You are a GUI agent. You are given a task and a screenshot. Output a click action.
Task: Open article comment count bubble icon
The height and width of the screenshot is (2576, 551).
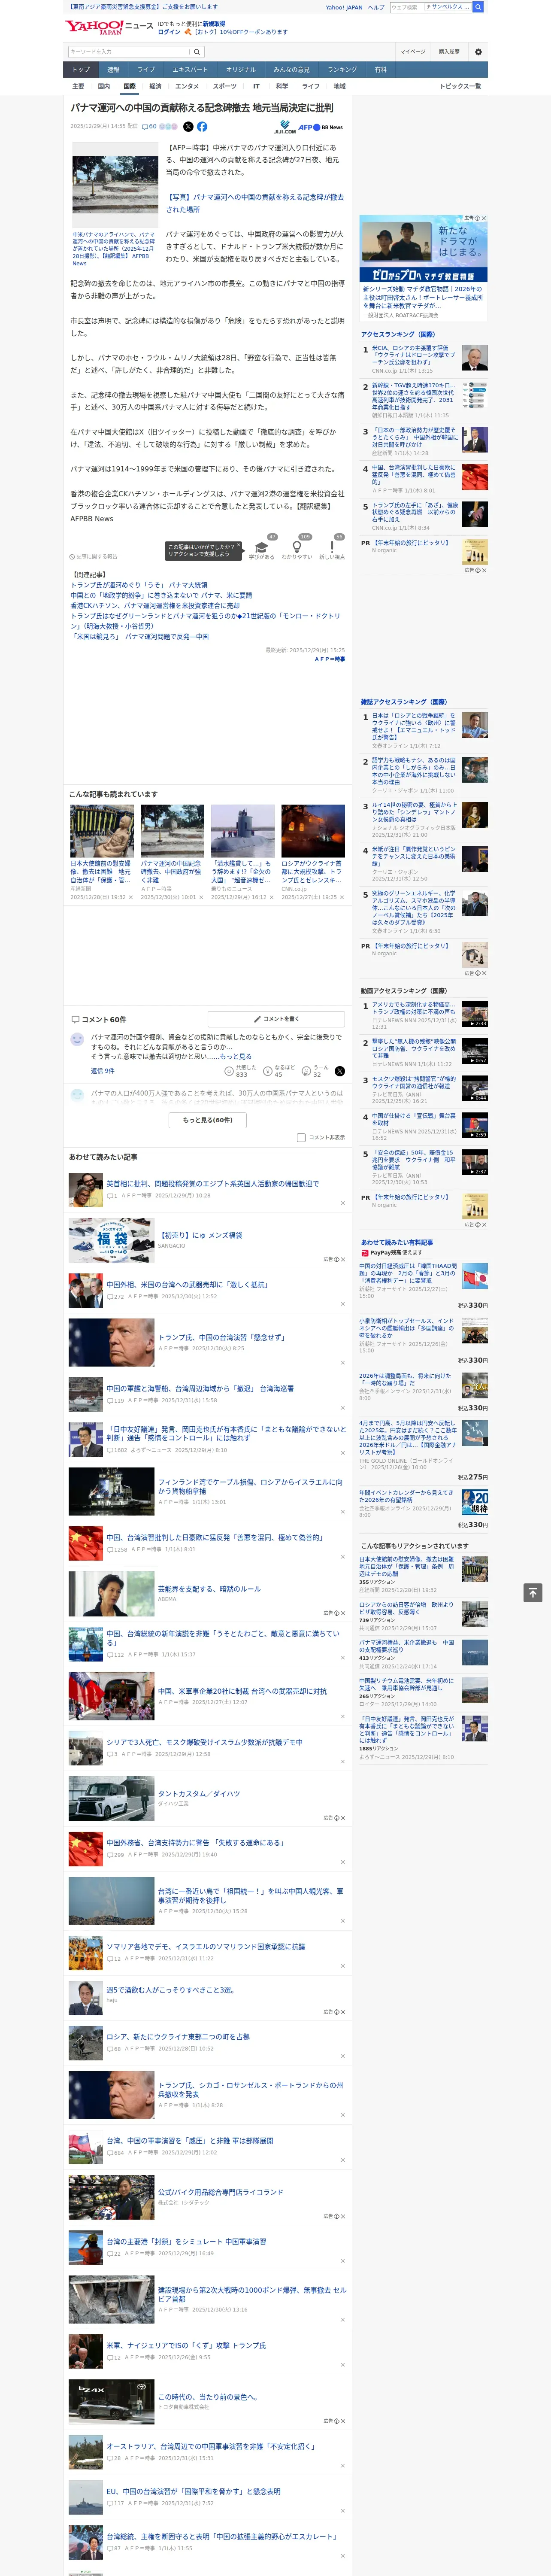tap(148, 127)
